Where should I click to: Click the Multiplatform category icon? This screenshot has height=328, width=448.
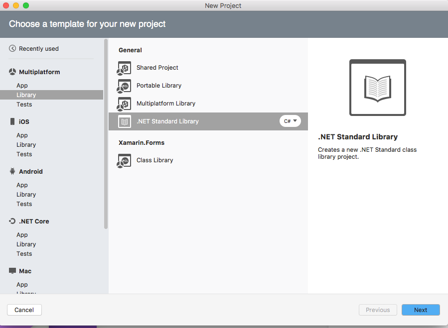click(x=12, y=72)
